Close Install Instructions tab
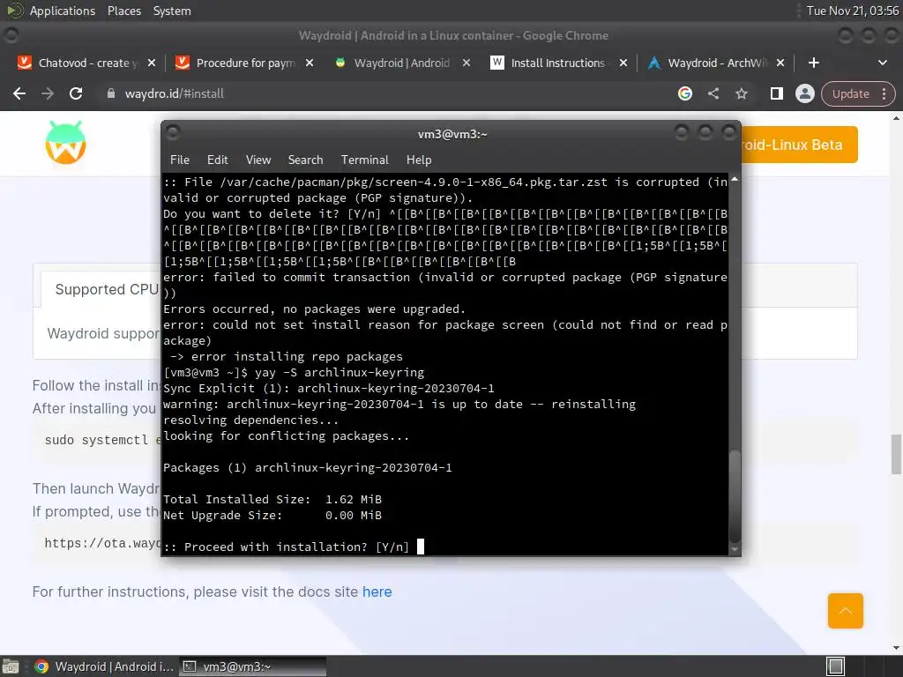 [623, 63]
